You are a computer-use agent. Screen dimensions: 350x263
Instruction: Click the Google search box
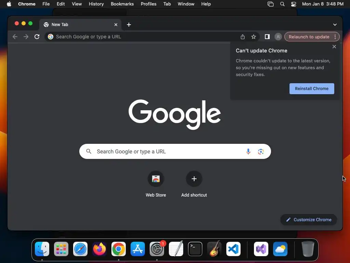(x=175, y=151)
